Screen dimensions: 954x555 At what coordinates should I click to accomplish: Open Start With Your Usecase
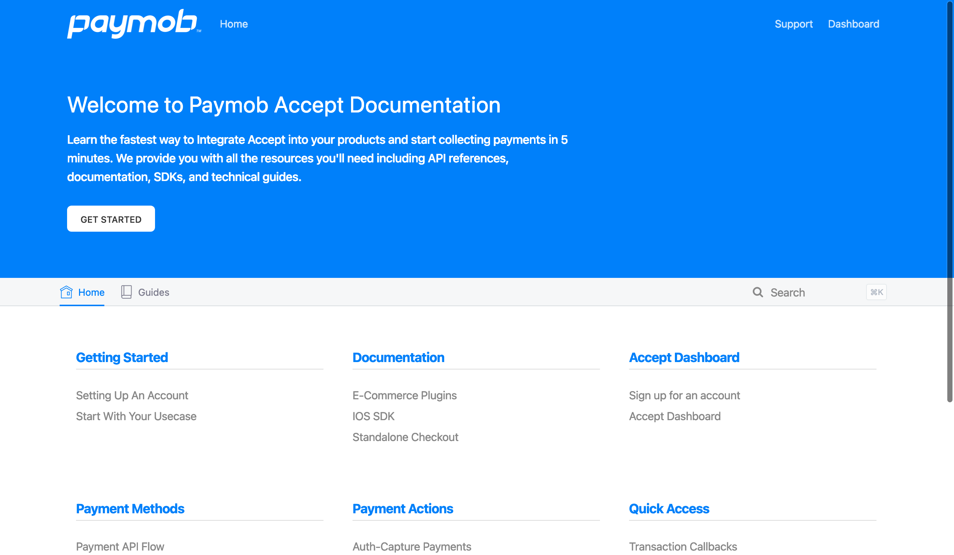136,416
